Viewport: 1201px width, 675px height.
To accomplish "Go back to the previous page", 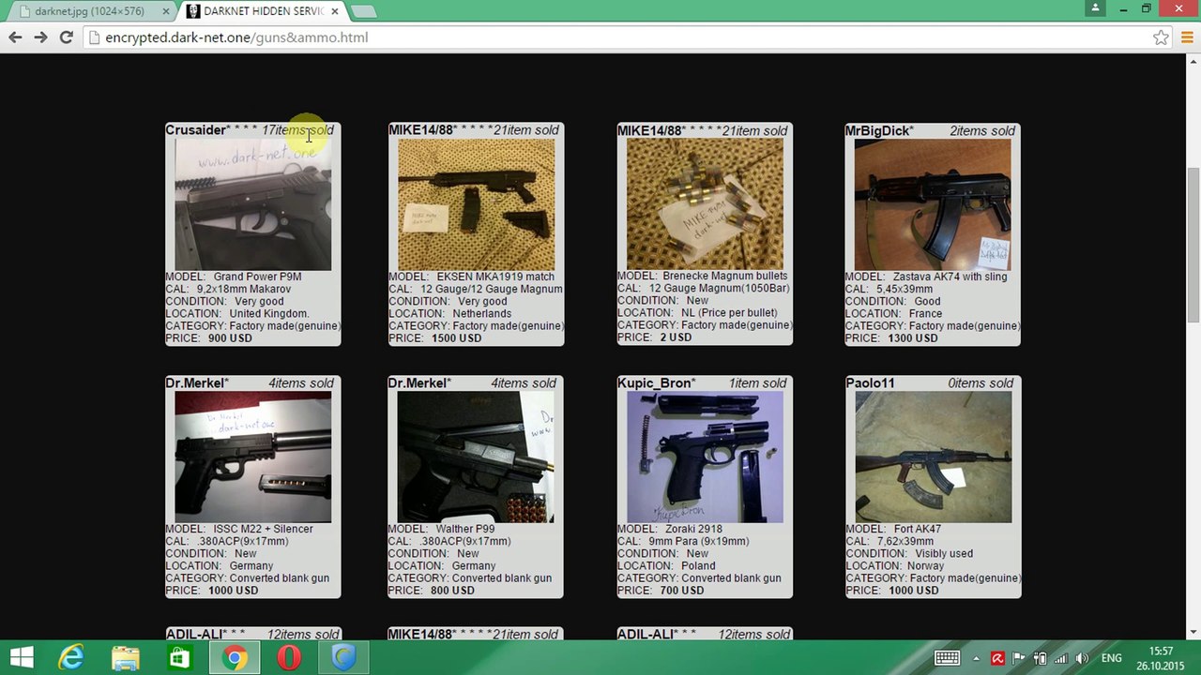I will 15,37.
